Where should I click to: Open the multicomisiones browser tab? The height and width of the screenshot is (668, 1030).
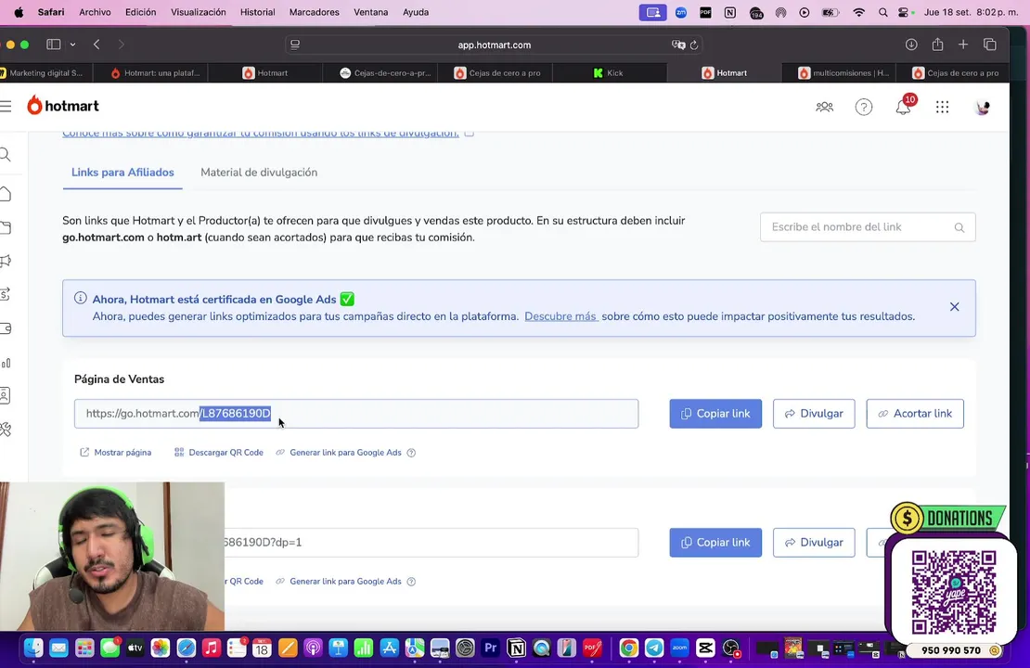click(840, 73)
